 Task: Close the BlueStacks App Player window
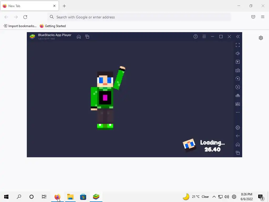pos(229,37)
